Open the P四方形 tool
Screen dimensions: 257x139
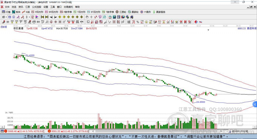point(37,12)
